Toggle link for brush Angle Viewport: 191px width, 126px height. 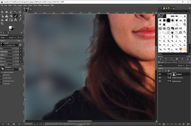[21, 55]
